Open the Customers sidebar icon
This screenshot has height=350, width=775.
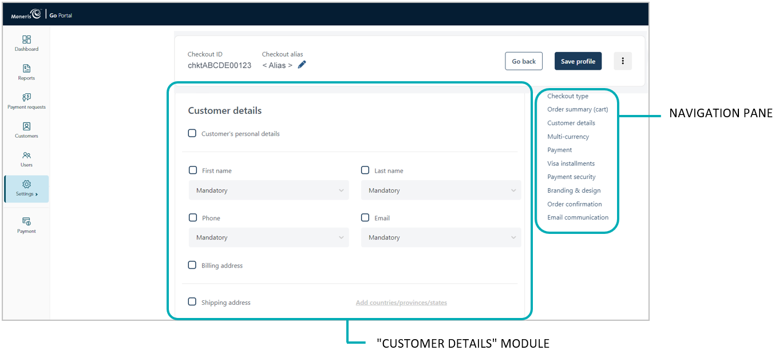26,126
